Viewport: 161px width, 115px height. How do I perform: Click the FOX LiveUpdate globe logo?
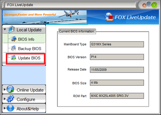click(109, 17)
